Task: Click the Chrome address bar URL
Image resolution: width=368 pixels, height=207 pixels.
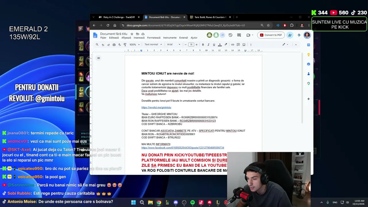Action: click(x=186, y=25)
